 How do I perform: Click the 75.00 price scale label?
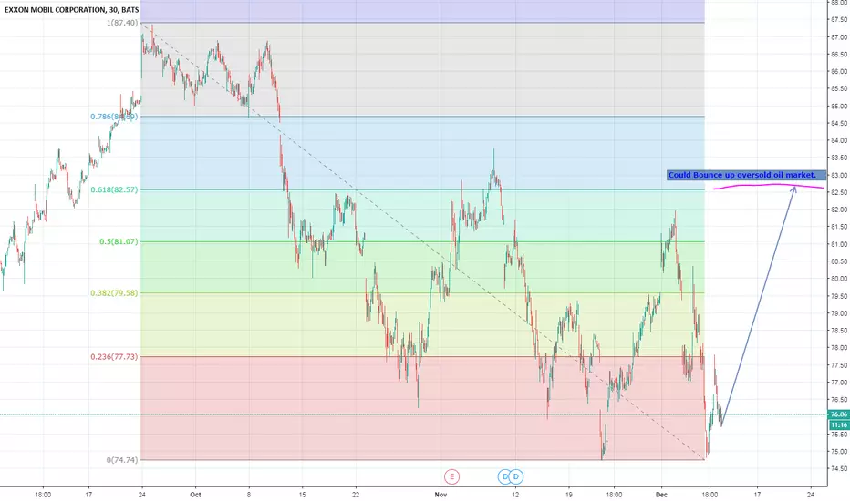[839, 451]
